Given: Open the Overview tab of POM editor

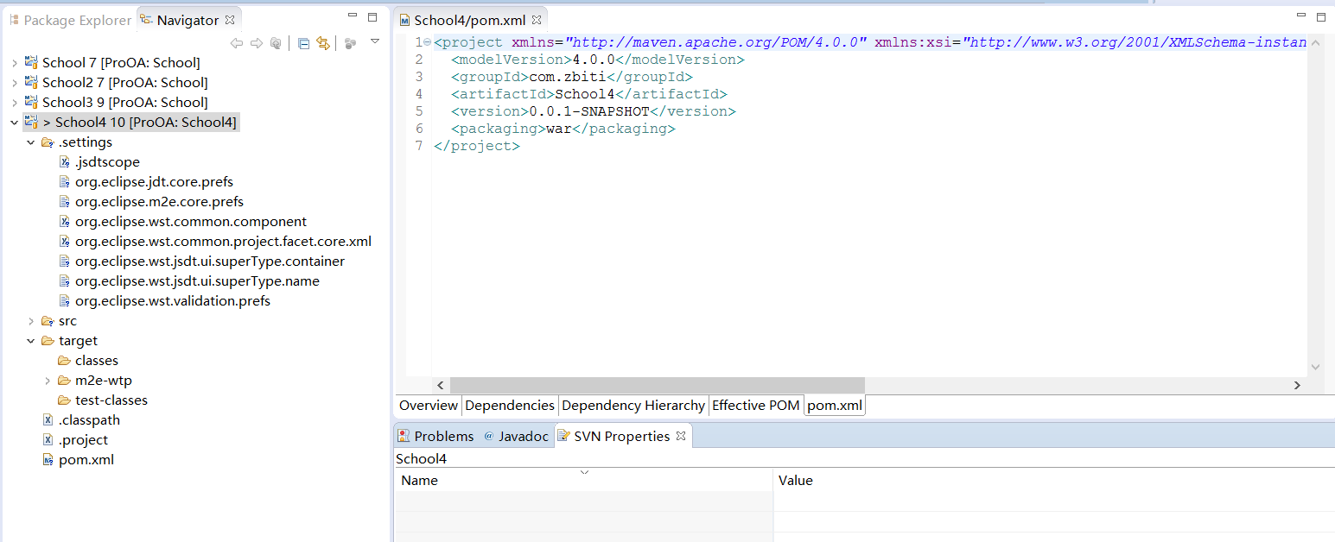Looking at the screenshot, I should pos(429,406).
